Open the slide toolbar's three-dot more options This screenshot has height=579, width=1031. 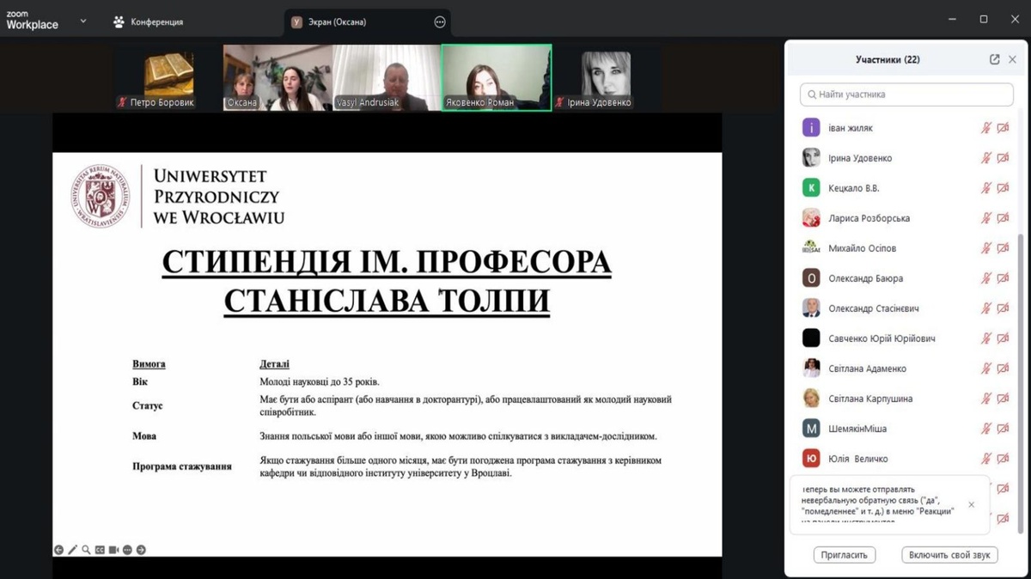coord(127,550)
